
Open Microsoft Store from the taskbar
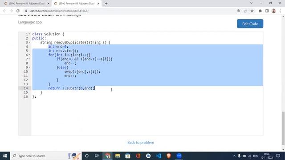click(128, 156)
